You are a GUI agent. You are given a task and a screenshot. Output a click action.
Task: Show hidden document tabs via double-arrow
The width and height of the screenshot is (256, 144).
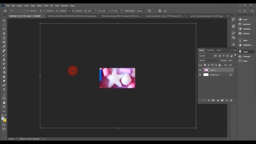click(228, 16)
